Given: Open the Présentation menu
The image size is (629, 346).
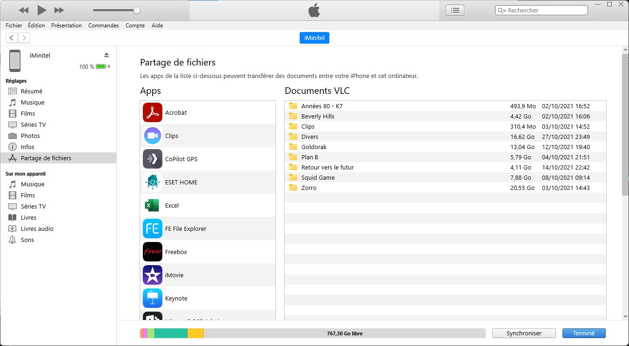Looking at the screenshot, I should tap(67, 26).
